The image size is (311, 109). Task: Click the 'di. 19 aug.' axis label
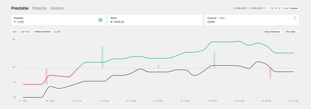click(185, 101)
